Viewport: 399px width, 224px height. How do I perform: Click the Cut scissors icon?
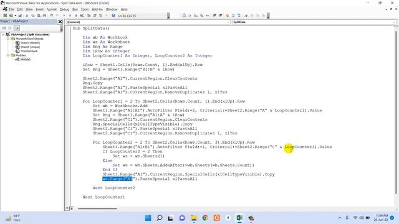(27, 16)
